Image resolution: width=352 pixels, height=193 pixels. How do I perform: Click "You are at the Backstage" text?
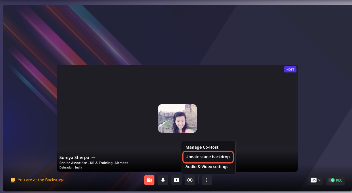tap(41, 180)
